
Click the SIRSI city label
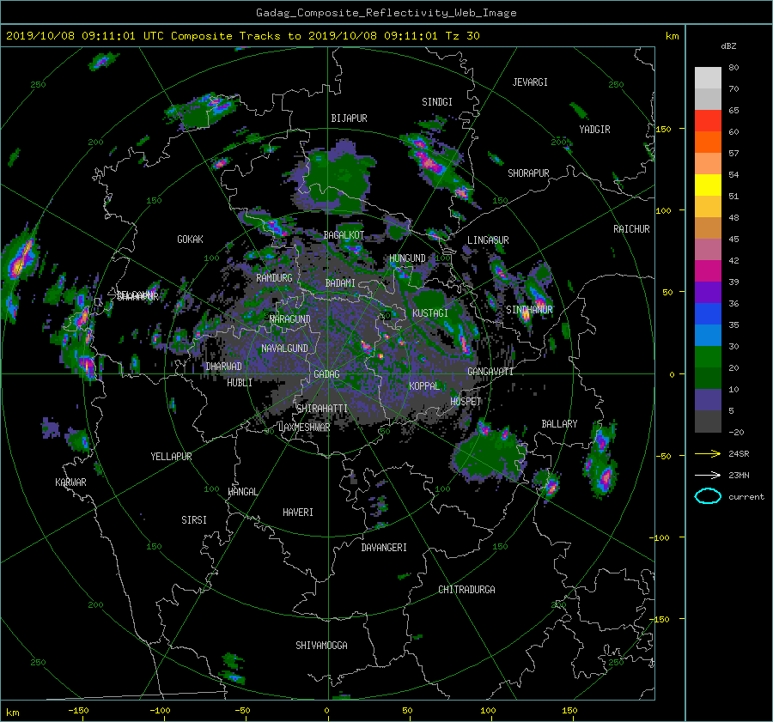point(194,520)
